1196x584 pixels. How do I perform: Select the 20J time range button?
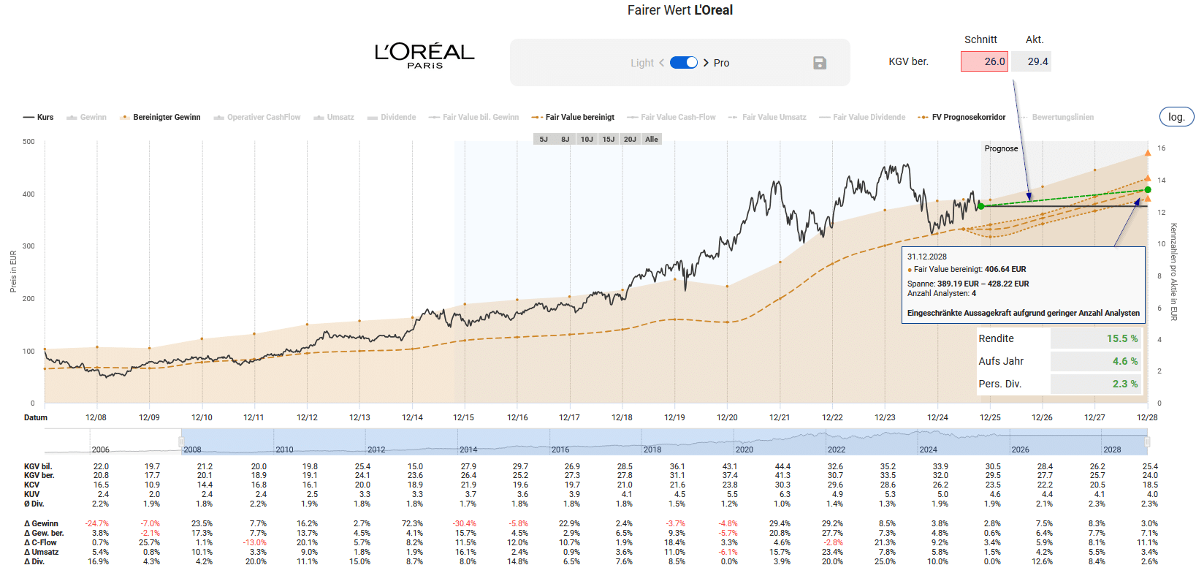(630, 139)
